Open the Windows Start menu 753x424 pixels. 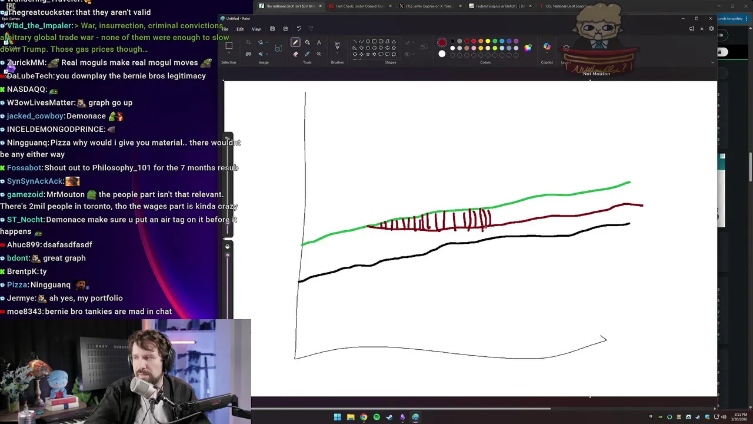point(337,417)
